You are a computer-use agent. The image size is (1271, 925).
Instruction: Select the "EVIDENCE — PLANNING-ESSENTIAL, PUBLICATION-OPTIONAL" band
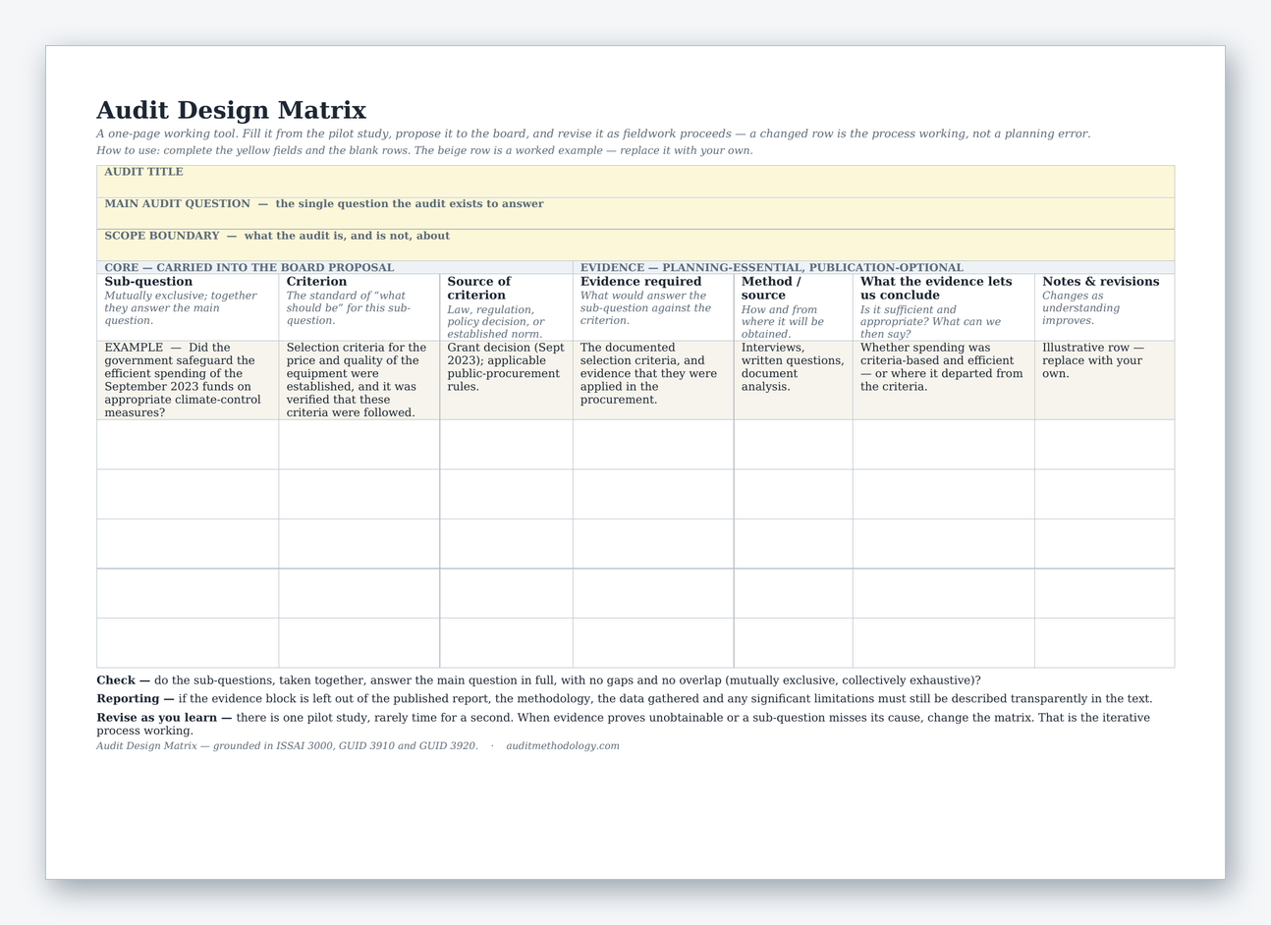(x=873, y=267)
